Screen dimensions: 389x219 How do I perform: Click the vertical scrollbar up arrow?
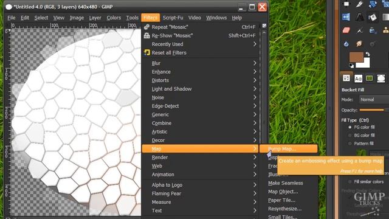(264, 32)
